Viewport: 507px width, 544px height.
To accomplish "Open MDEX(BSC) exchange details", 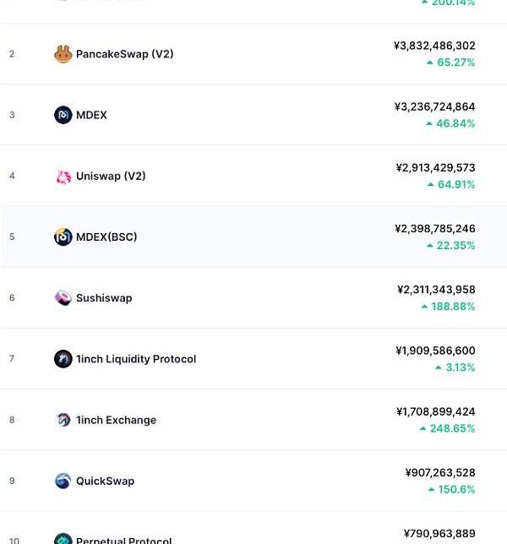I will pyautogui.click(x=106, y=237).
